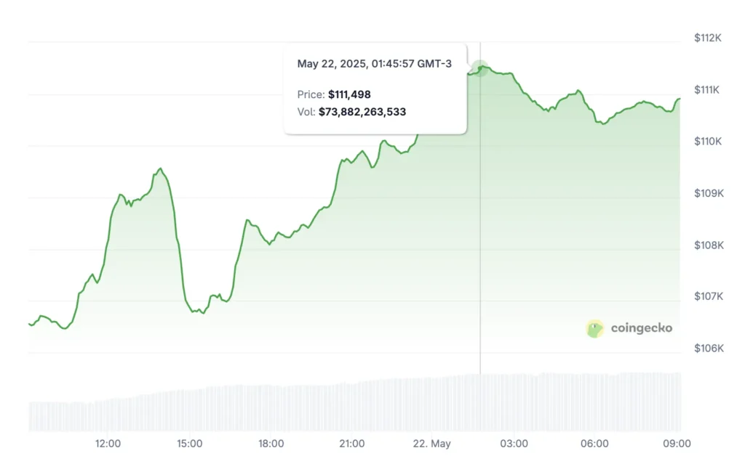Select the $108K y-axis label

tap(708, 245)
